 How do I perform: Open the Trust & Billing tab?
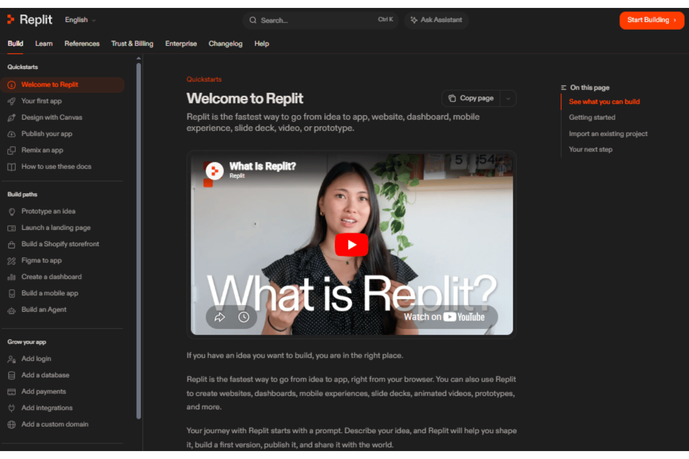(132, 44)
